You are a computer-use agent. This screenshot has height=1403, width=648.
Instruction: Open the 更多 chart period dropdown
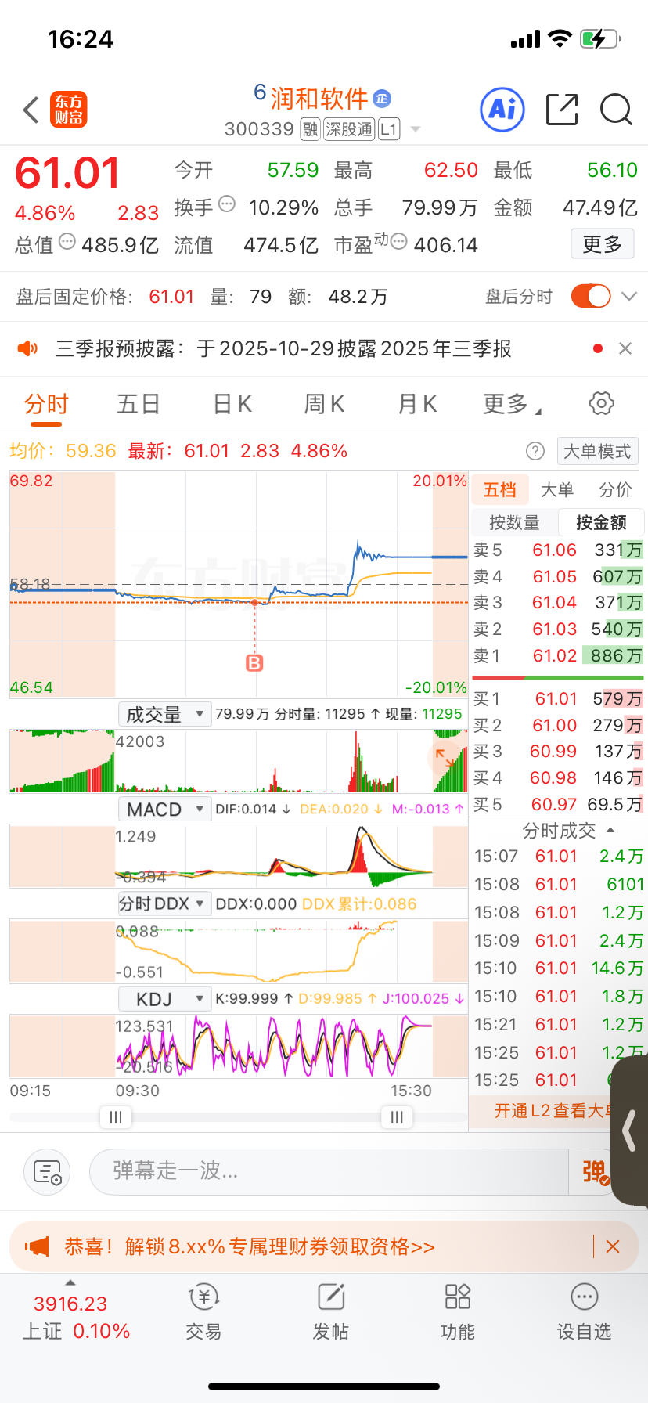[513, 404]
